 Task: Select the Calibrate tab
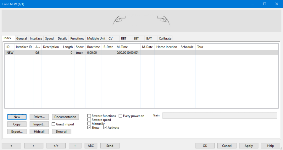165,39
